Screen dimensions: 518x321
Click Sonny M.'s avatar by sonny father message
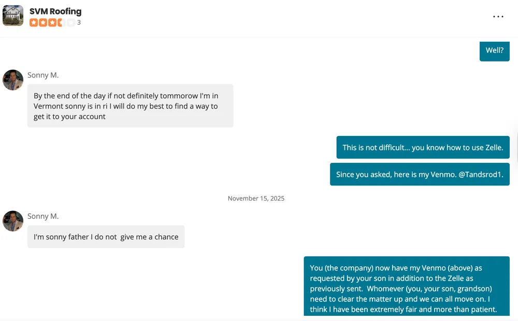pos(13,221)
